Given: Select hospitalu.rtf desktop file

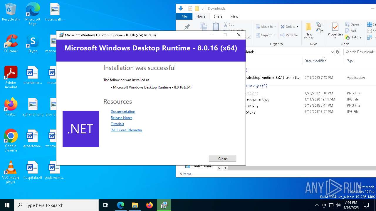Looking at the screenshot, I should click(33, 171).
